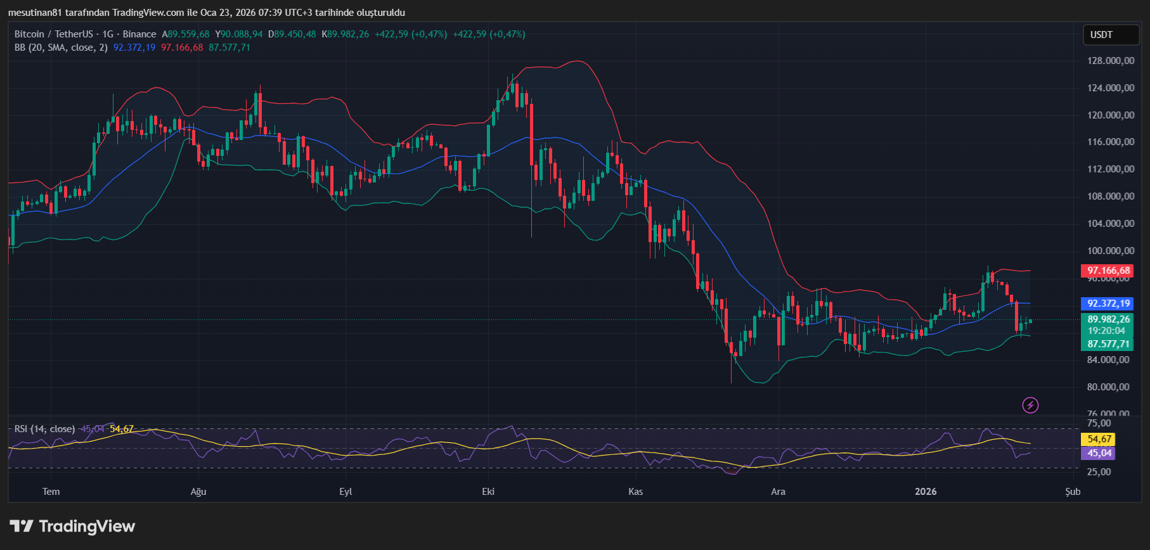Select the 1G interval label in legend
The height and width of the screenshot is (550, 1150).
[x=108, y=34]
